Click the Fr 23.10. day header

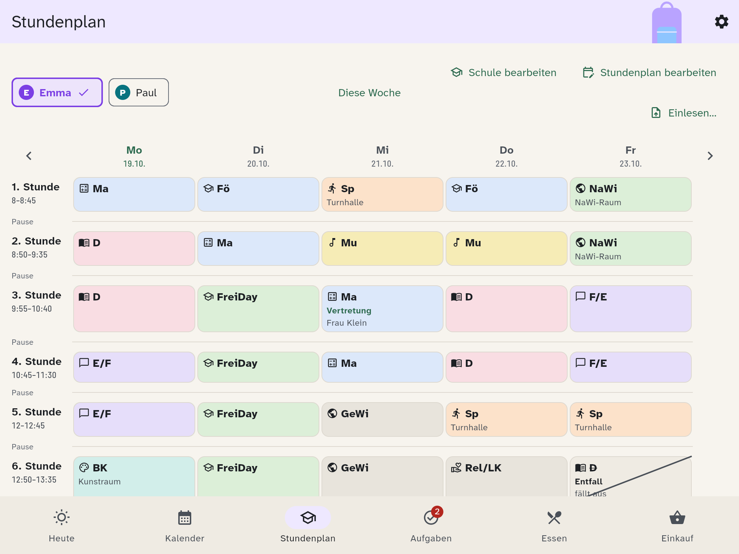(x=631, y=156)
